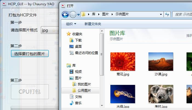Image resolution: width=192 pixels, height=110 pixels.
Task: Select the 库 node in the tree
Action: point(74,66)
